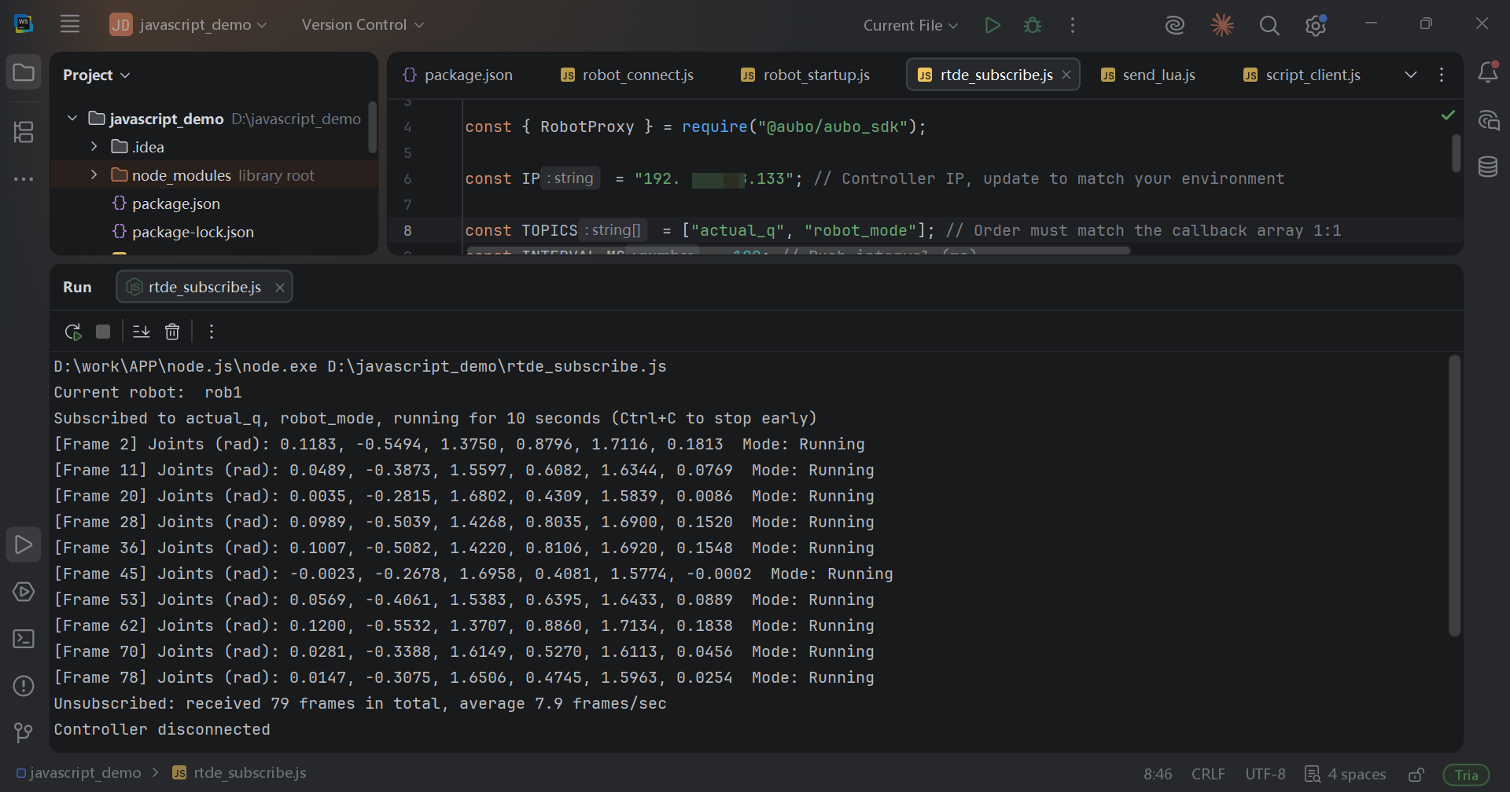
Task: Switch to the robot_startup.js editor tab
Action: (805, 75)
